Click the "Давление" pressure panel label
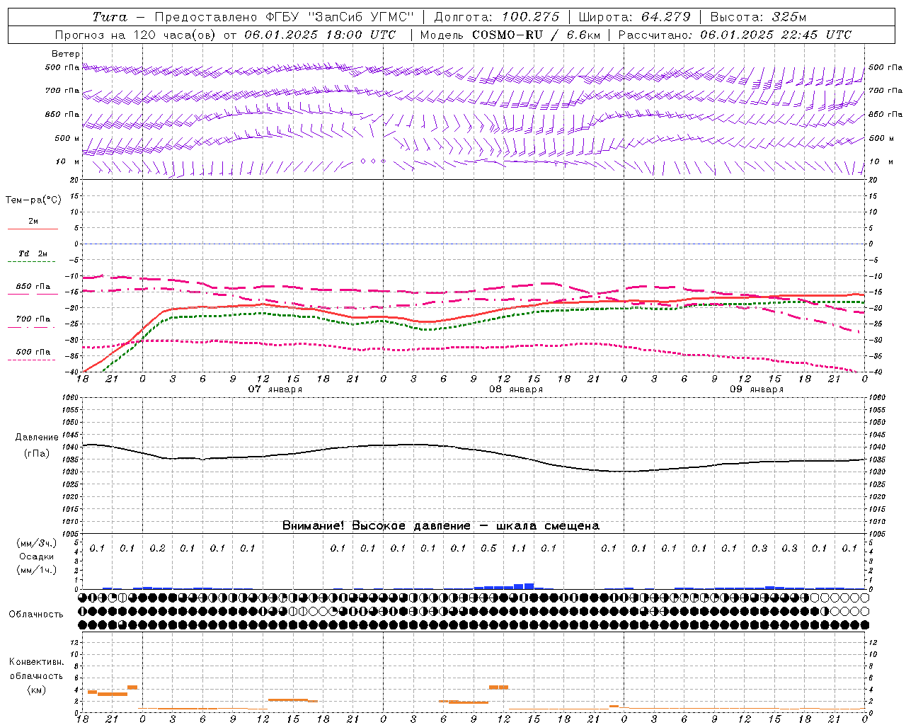906x725 pixels. pyautogui.click(x=37, y=437)
